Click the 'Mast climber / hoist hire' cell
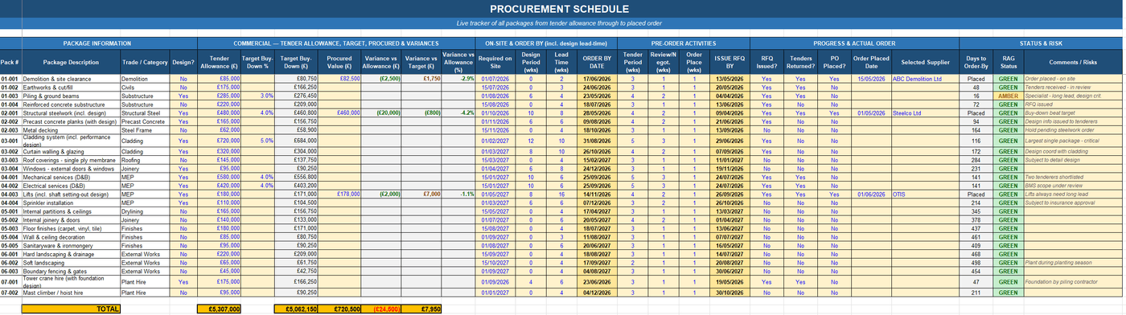 click(70, 293)
